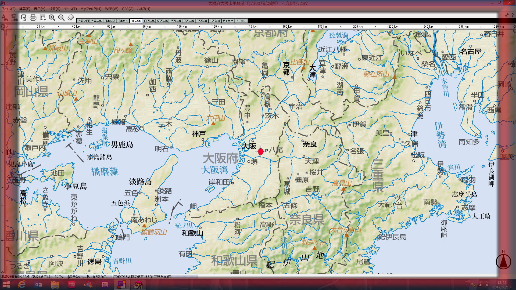Open Internet Explorer from the taskbar
Image resolution: width=516 pixels, height=290 pixels.
point(22,284)
